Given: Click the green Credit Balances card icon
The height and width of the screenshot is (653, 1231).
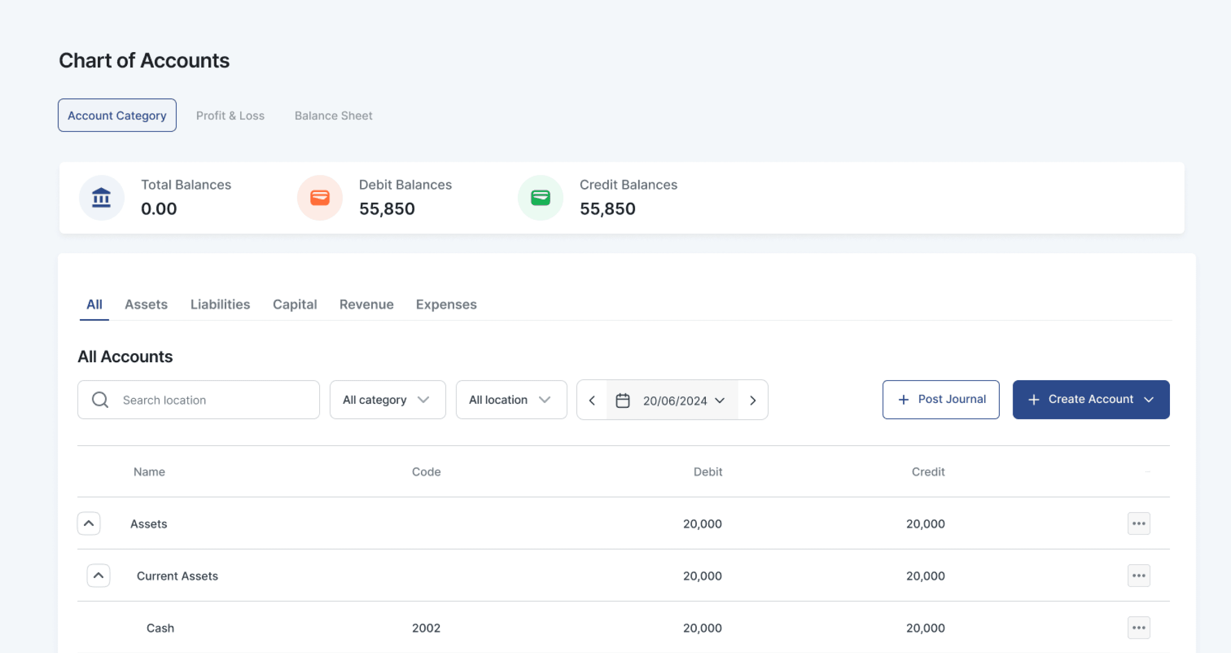Looking at the screenshot, I should (540, 197).
